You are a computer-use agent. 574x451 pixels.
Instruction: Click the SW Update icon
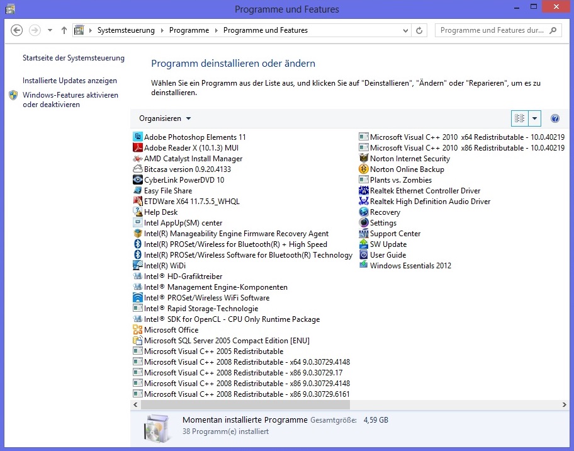coord(364,244)
